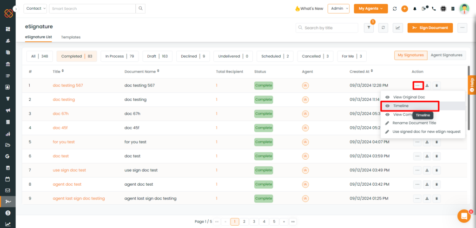Open the Google 'G' sidebar icon
Viewport: 476px width, 228px height.
[x=8, y=156]
